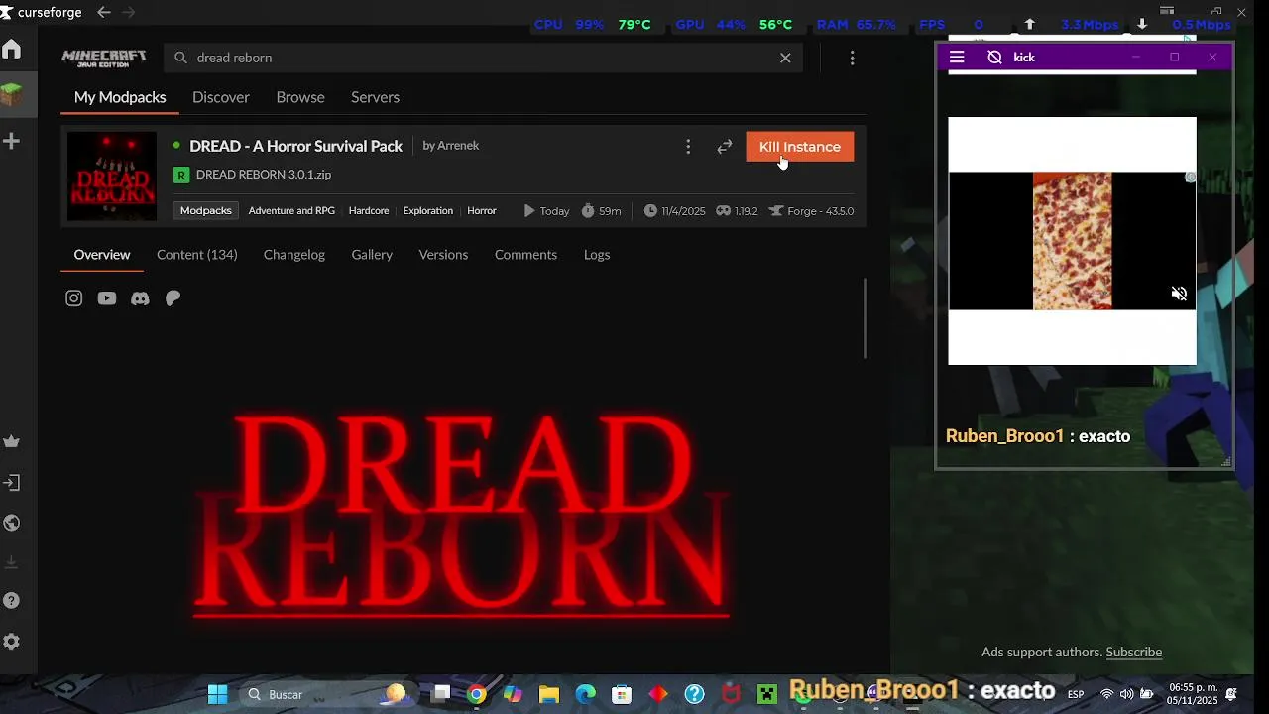Open the modpack Instagram link icon
Screen dimensions: 1269x714
tap(74, 298)
